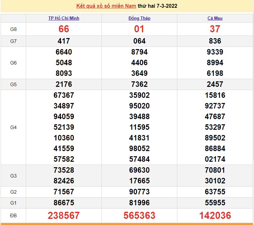
Task: Select special prize 238567
Action: click(x=64, y=216)
